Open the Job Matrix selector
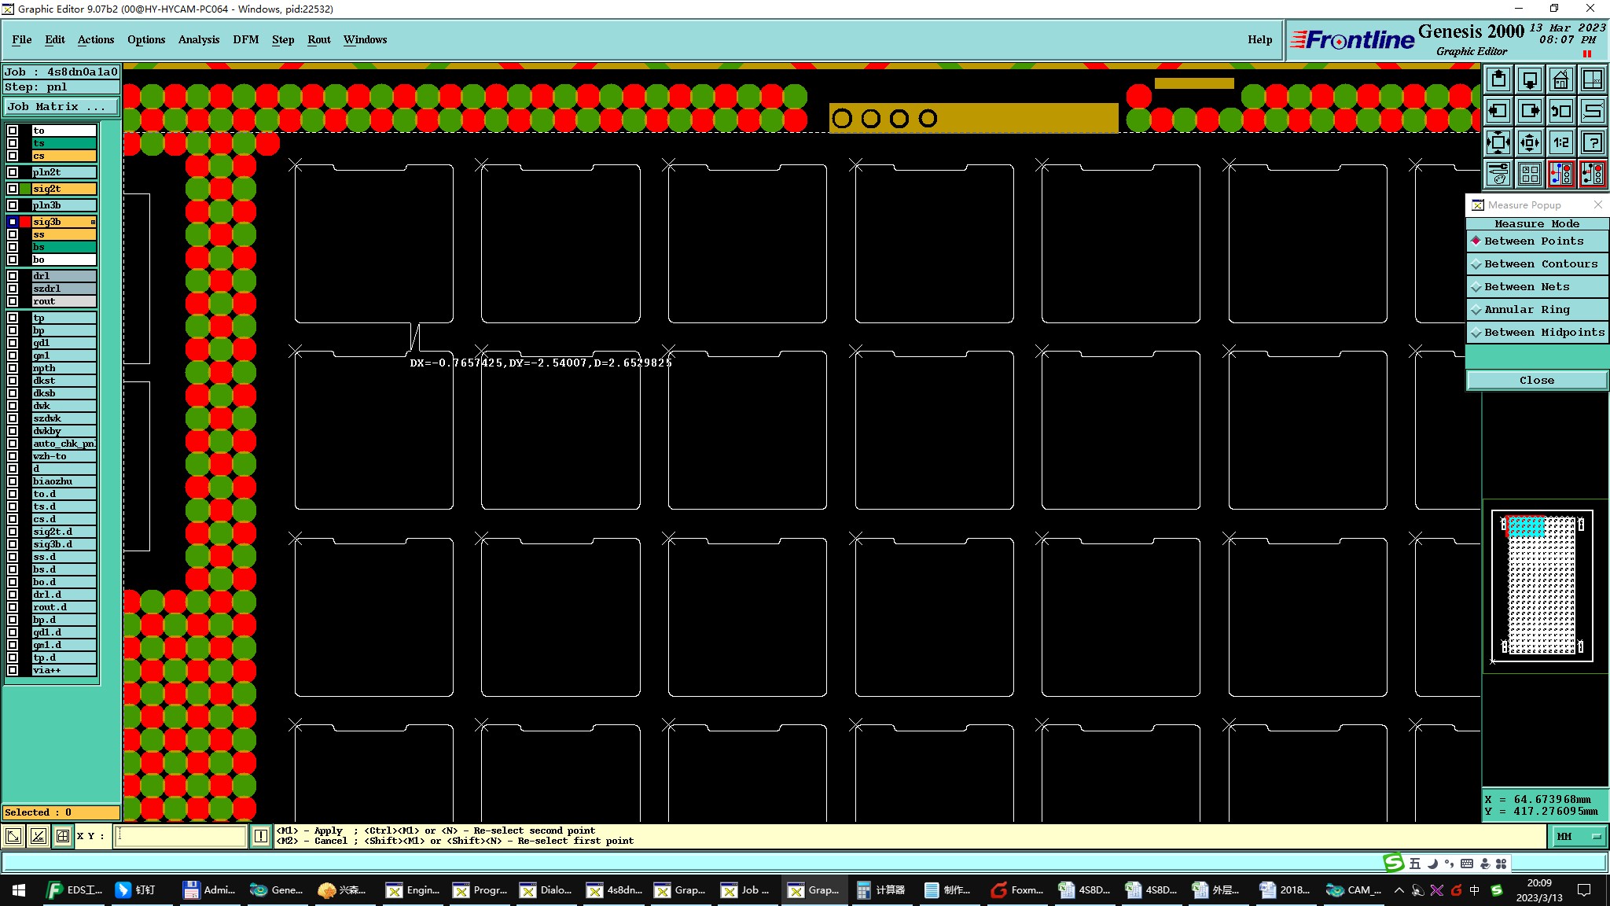The width and height of the screenshot is (1610, 906). 61,107
